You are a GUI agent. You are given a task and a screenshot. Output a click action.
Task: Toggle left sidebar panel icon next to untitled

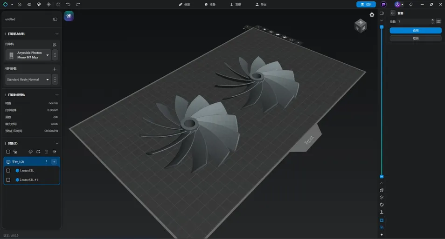click(x=55, y=19)
